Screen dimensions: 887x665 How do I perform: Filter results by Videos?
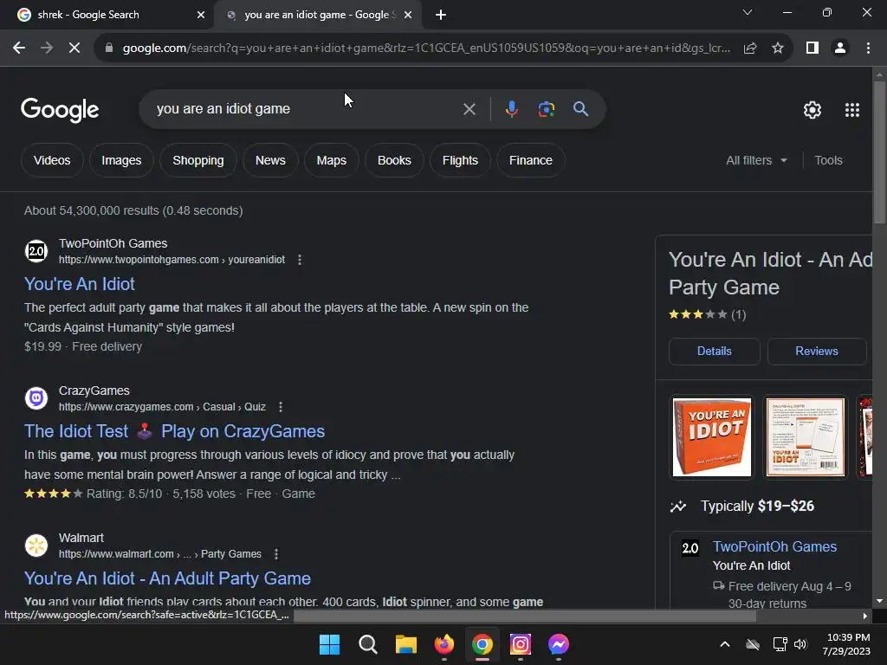pos(52,160)
